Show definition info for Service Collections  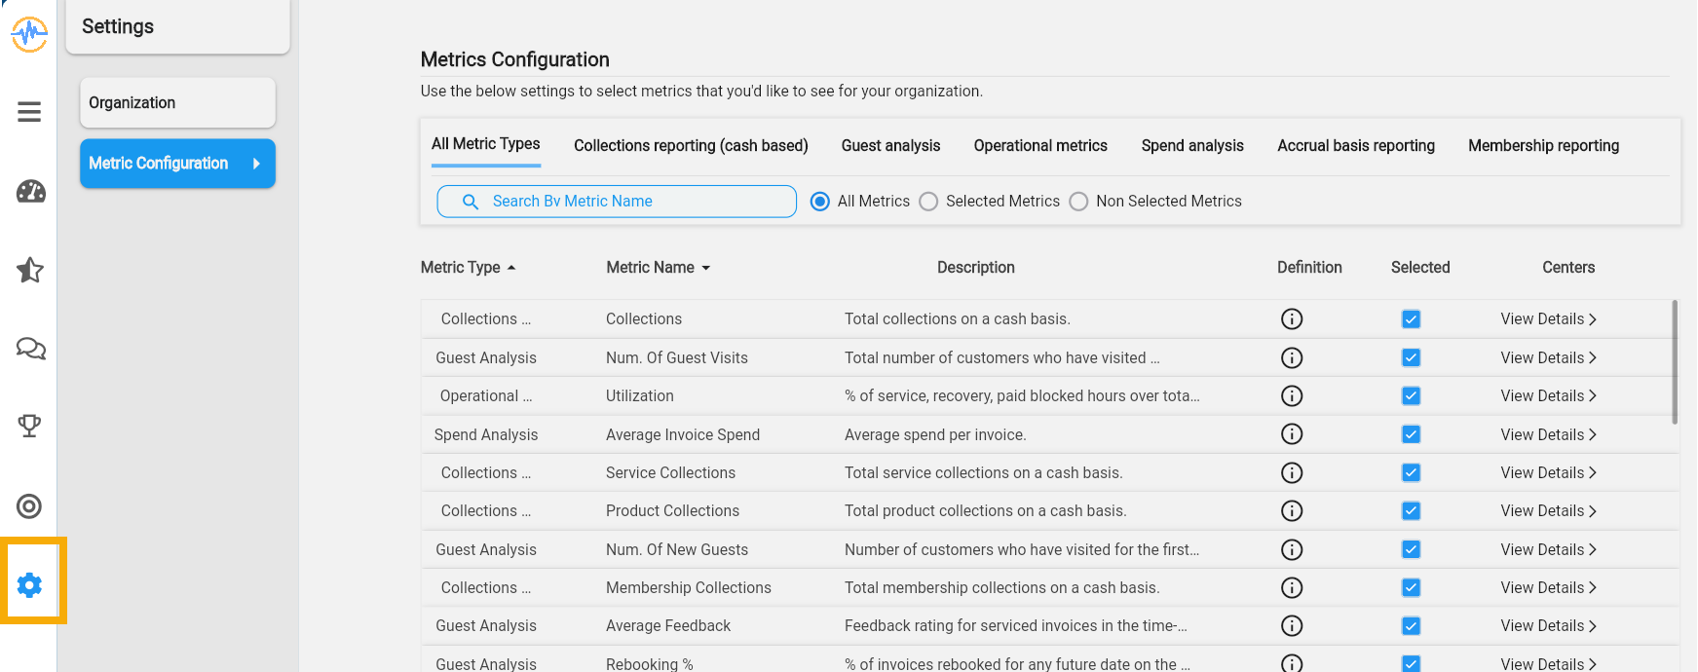coord(1292,473)
